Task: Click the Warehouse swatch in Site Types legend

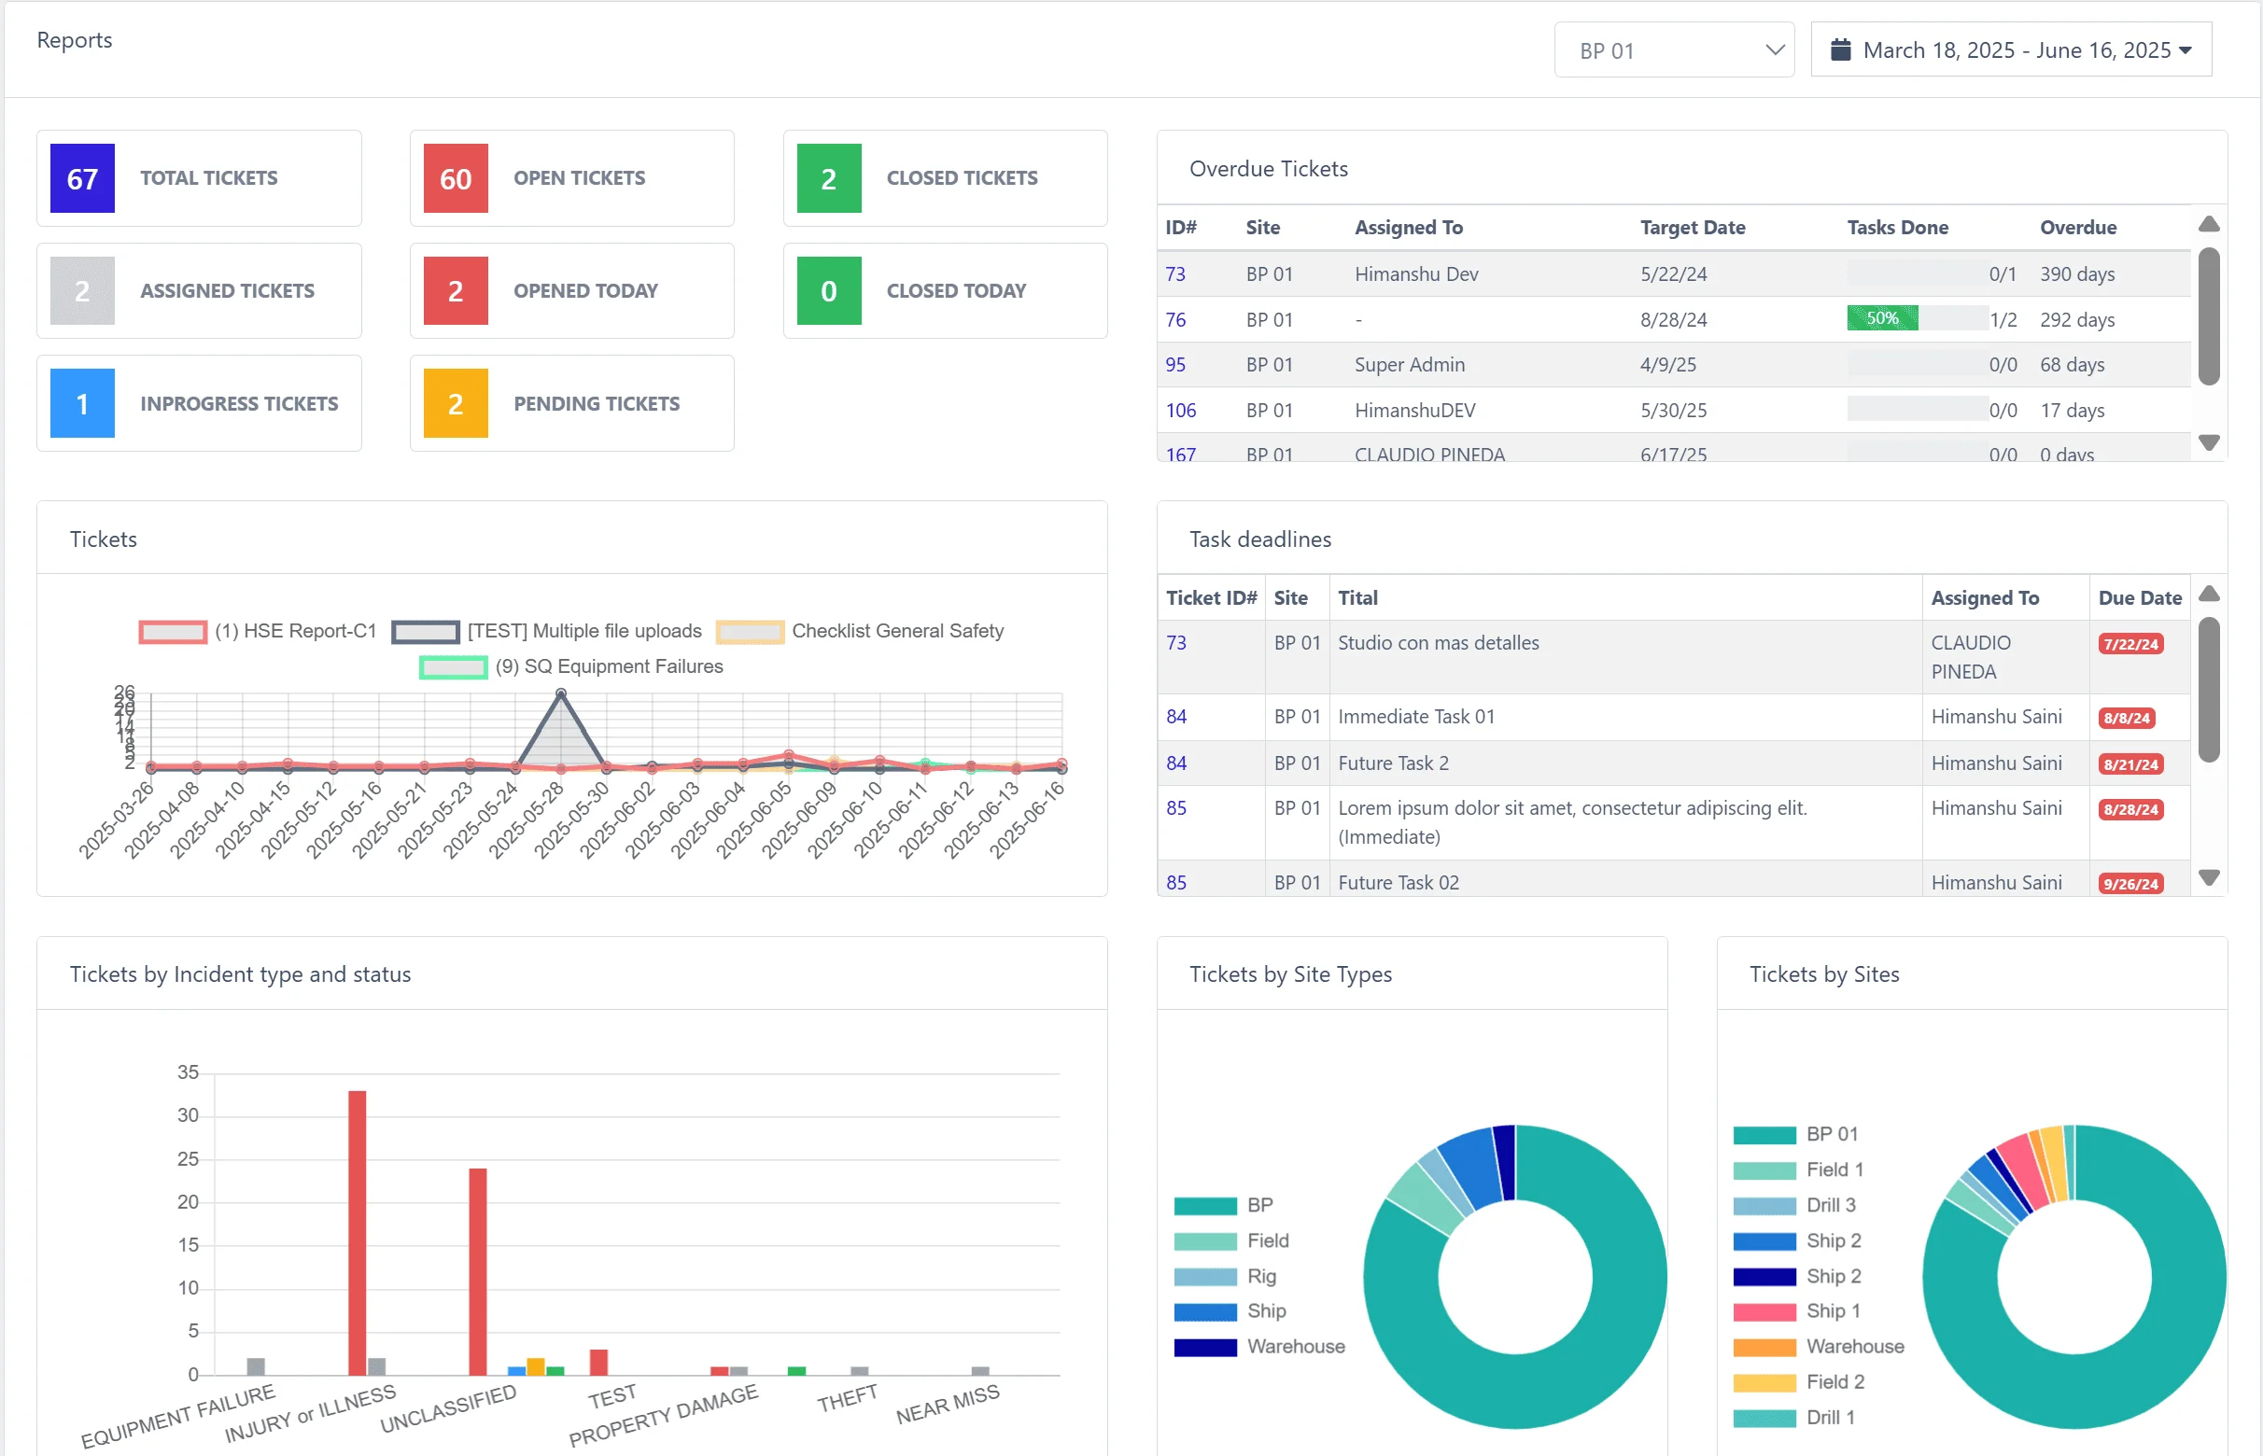Action: point(1205,1348)
